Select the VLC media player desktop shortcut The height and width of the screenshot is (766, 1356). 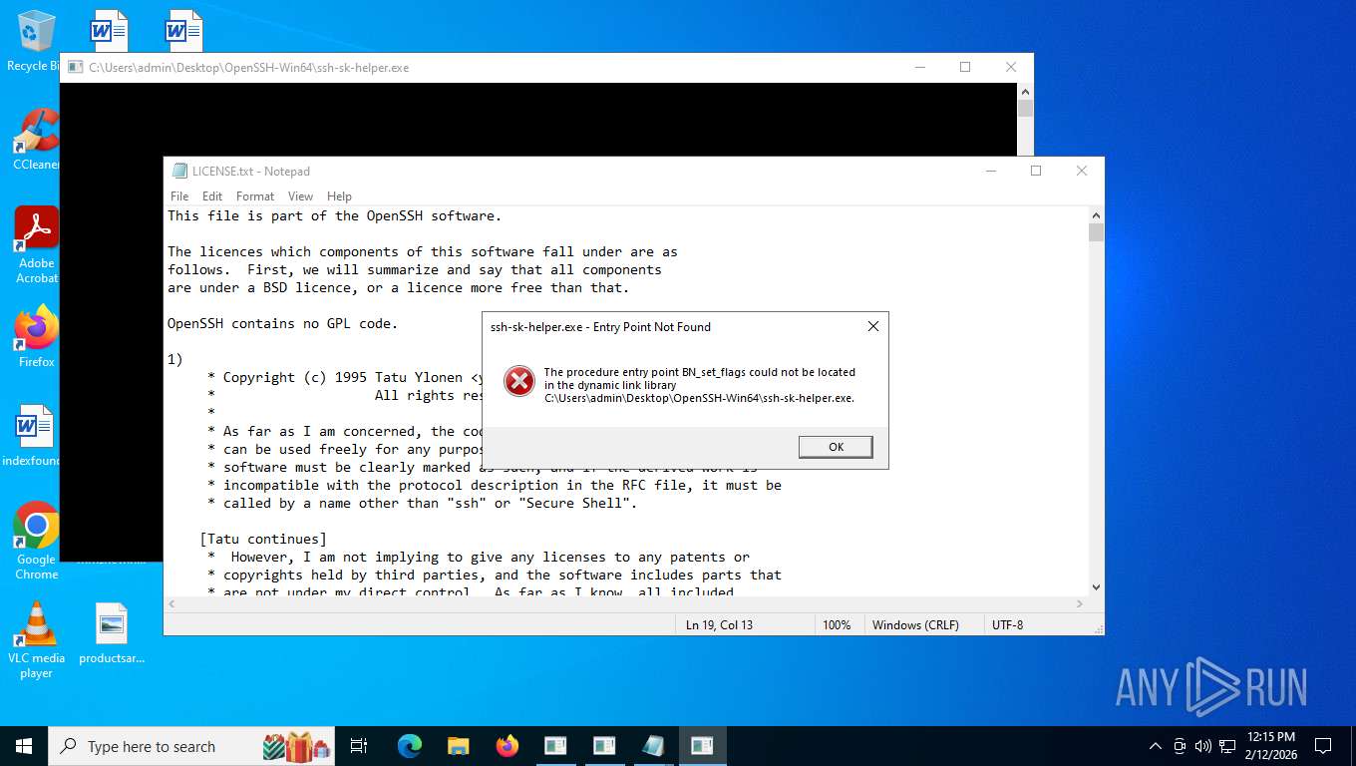[x=36, y=640]
